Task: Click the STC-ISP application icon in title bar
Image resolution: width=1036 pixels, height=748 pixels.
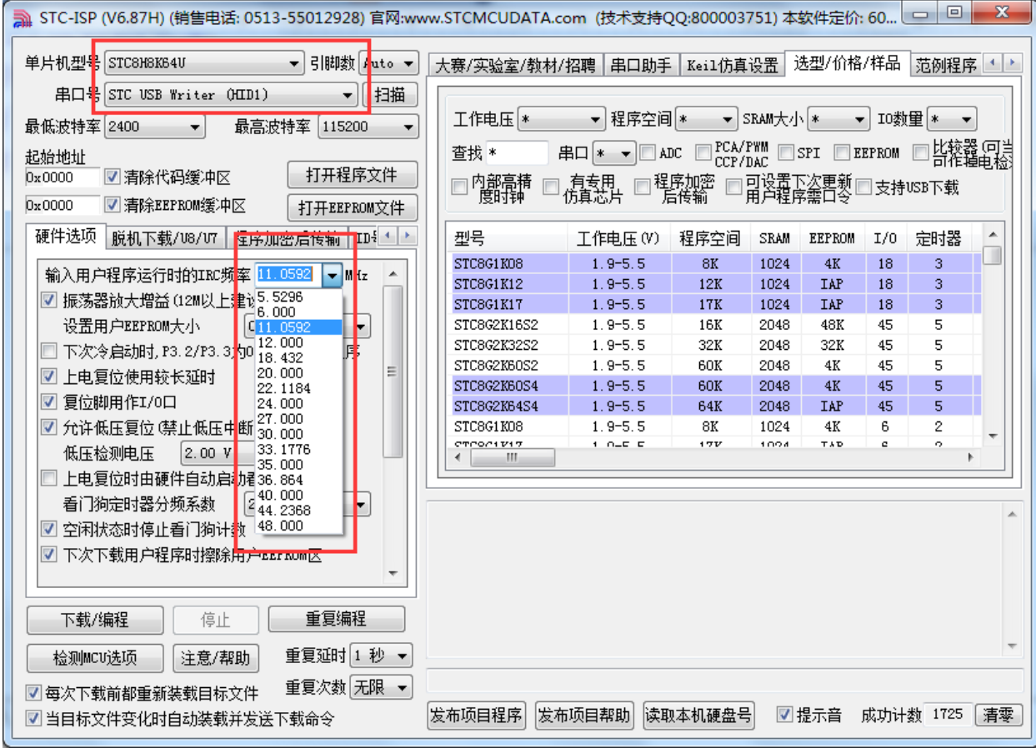Action: click(23, 17)
